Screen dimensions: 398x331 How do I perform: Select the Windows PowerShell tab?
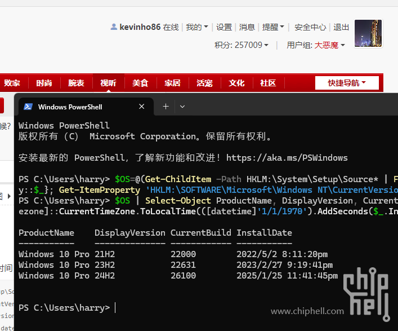(x=86, y=107)
